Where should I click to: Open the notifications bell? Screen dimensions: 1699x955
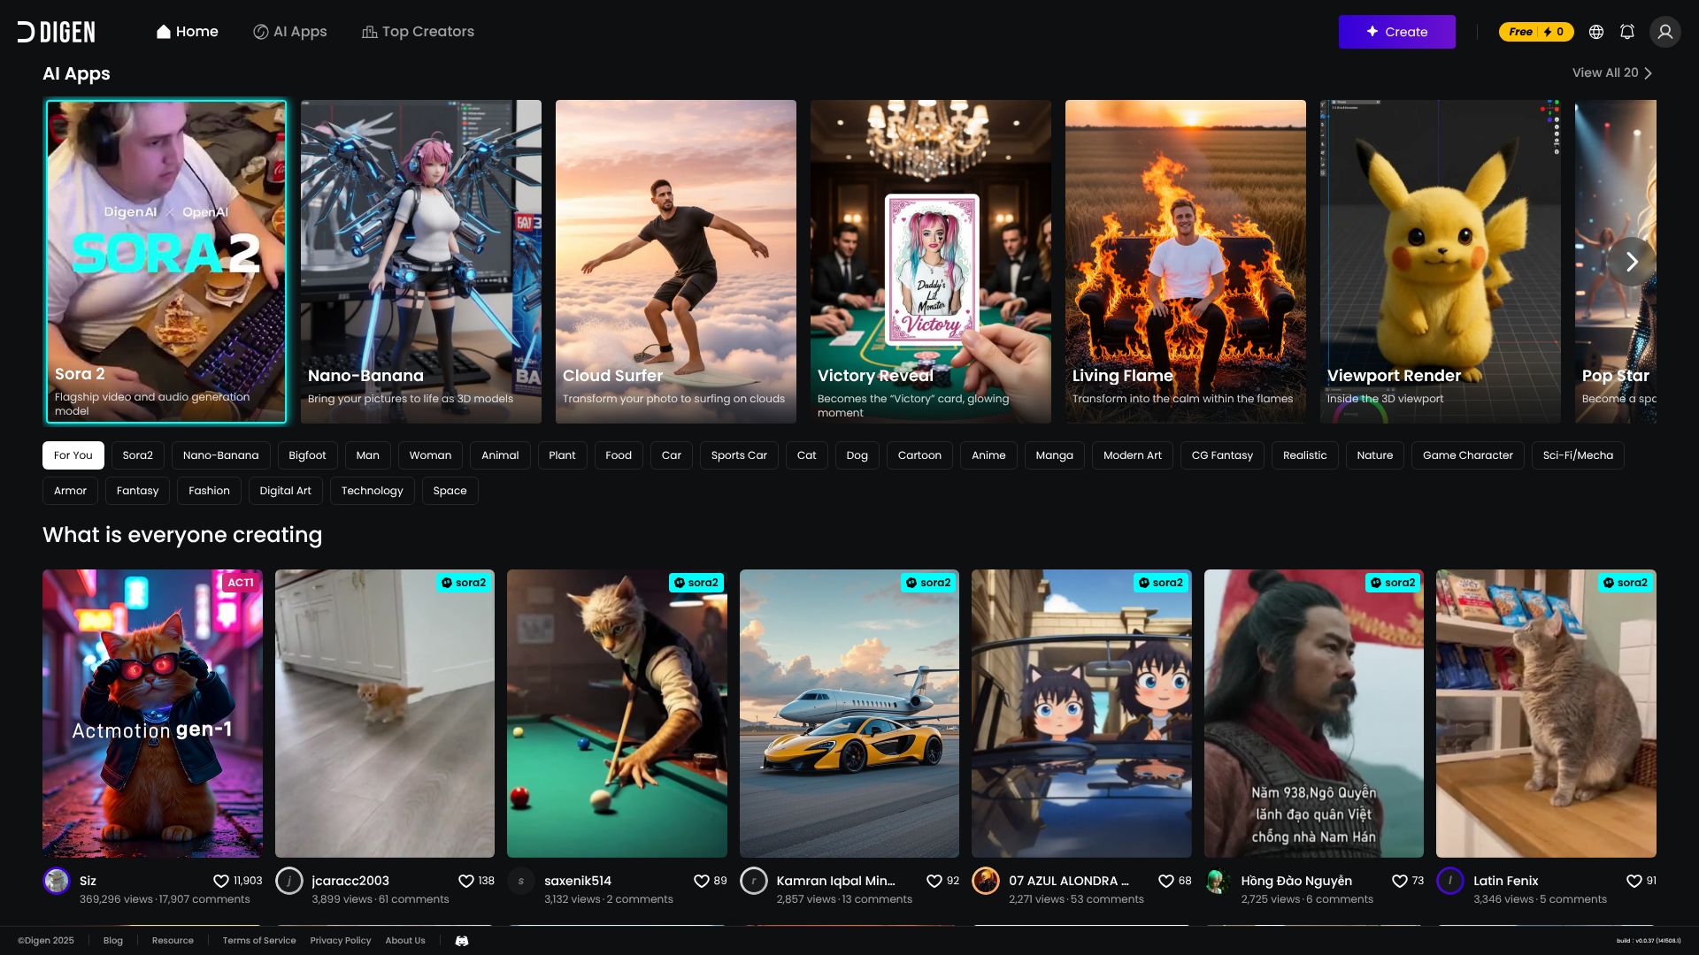pos(1626,32)
